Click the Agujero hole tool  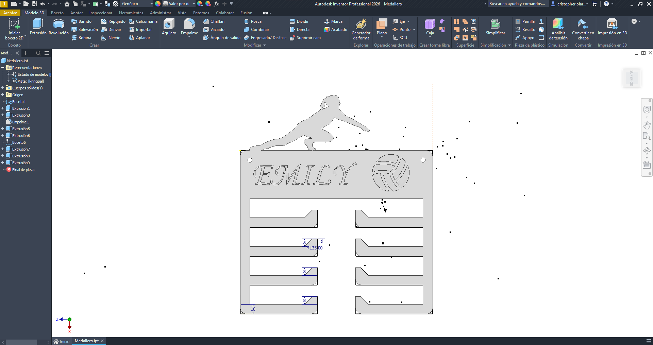[169, 27]
